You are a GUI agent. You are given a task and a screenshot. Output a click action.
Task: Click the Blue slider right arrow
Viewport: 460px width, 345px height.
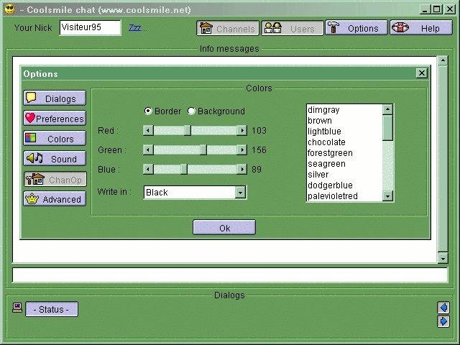tap(241, 170)
